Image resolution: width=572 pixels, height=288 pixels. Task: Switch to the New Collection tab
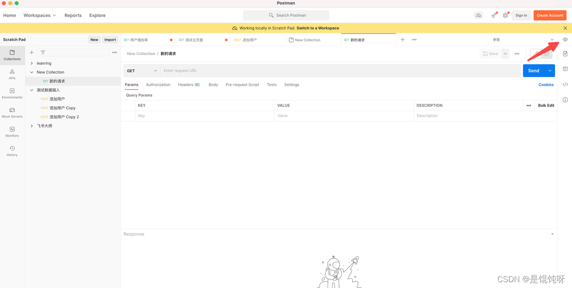[313, 40]
